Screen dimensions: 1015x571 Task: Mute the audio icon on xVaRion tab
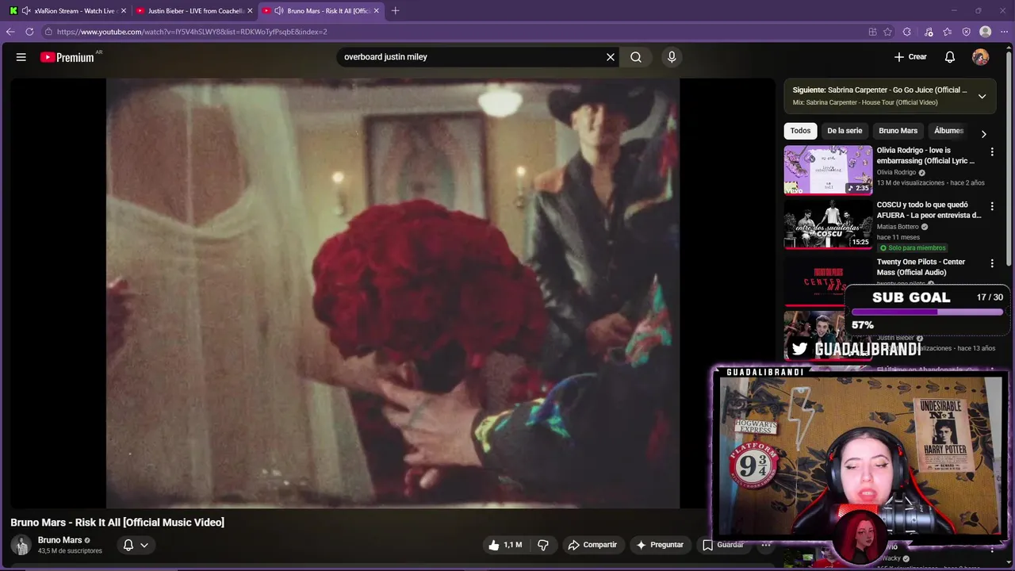click(x=26, y=10)
